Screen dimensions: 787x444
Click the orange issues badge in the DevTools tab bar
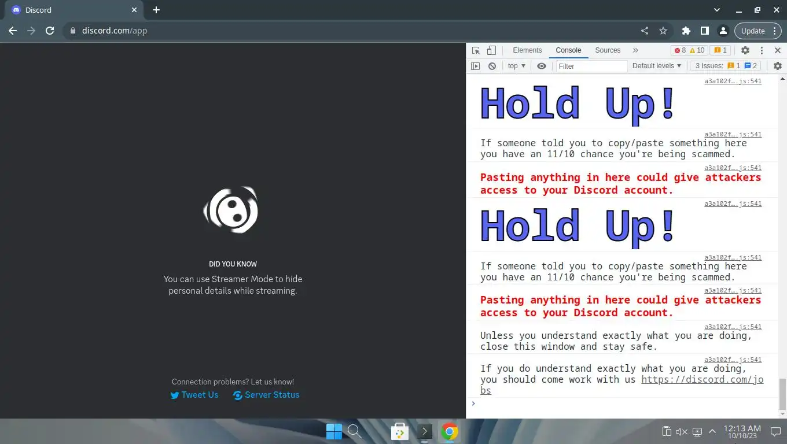[x=720, y=50]
